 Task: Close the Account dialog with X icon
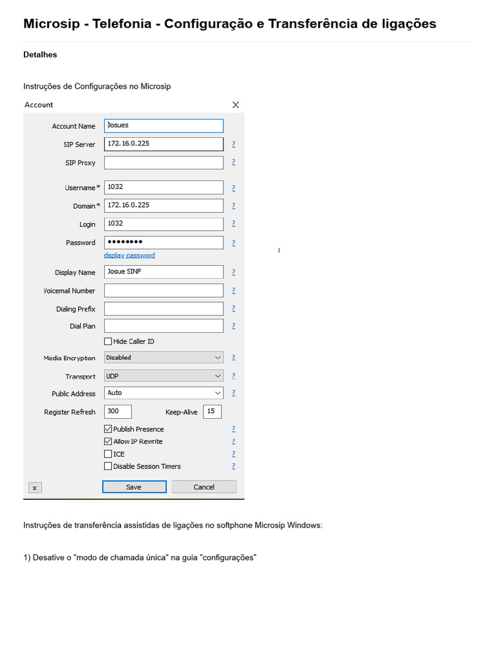236,105
